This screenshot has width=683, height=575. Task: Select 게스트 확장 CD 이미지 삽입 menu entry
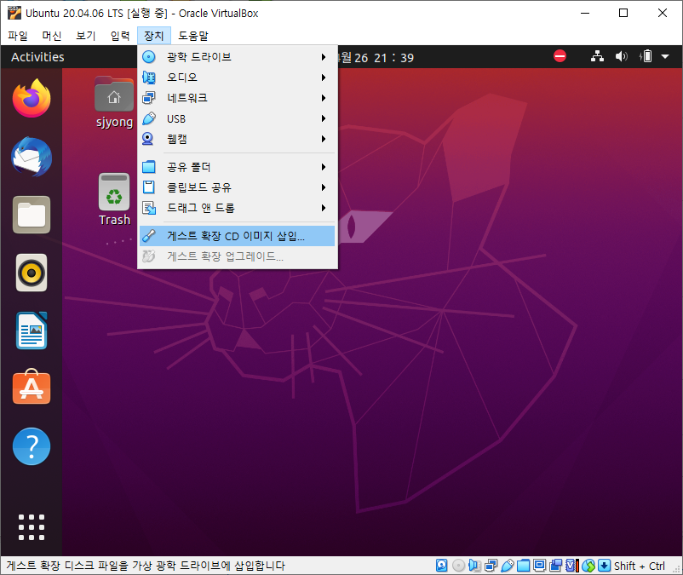(238, 236)
